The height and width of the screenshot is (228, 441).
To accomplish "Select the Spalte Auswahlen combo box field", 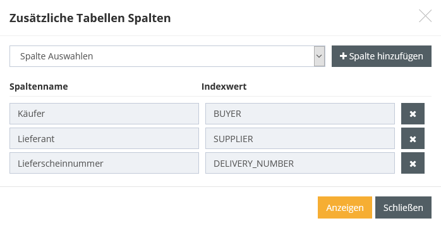I will [167, 56].
